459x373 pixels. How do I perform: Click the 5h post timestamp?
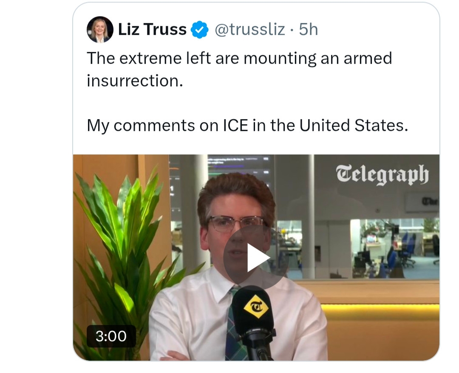coord(309,30)
